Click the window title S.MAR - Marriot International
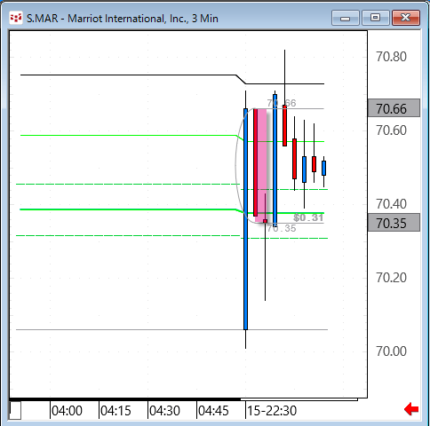Viewport: 430px width, 426px height. tap(123, 19)
